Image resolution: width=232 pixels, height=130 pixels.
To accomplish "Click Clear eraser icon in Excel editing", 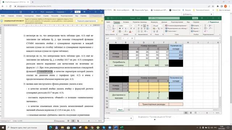I will tap(206, 31).
